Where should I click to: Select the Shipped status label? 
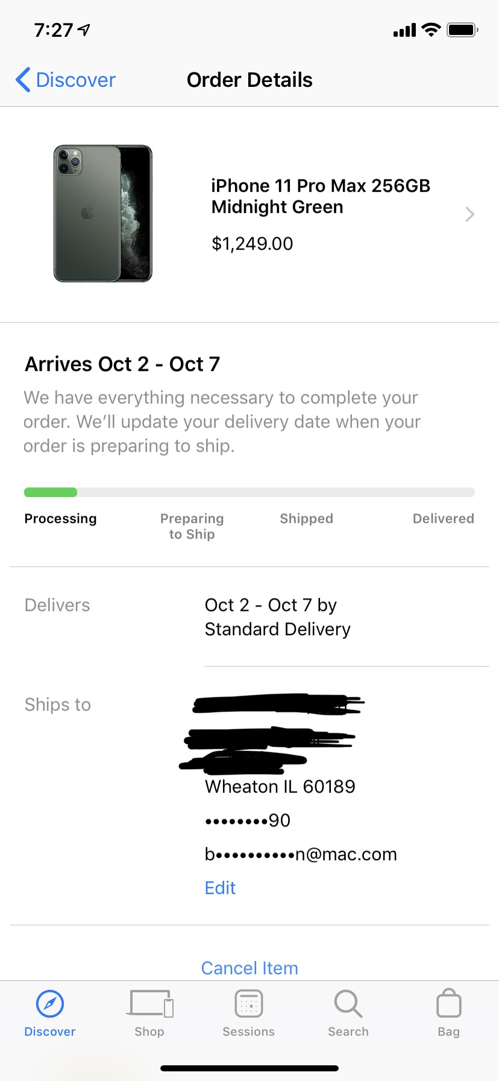pyautogui.click(x=306, y=519)
